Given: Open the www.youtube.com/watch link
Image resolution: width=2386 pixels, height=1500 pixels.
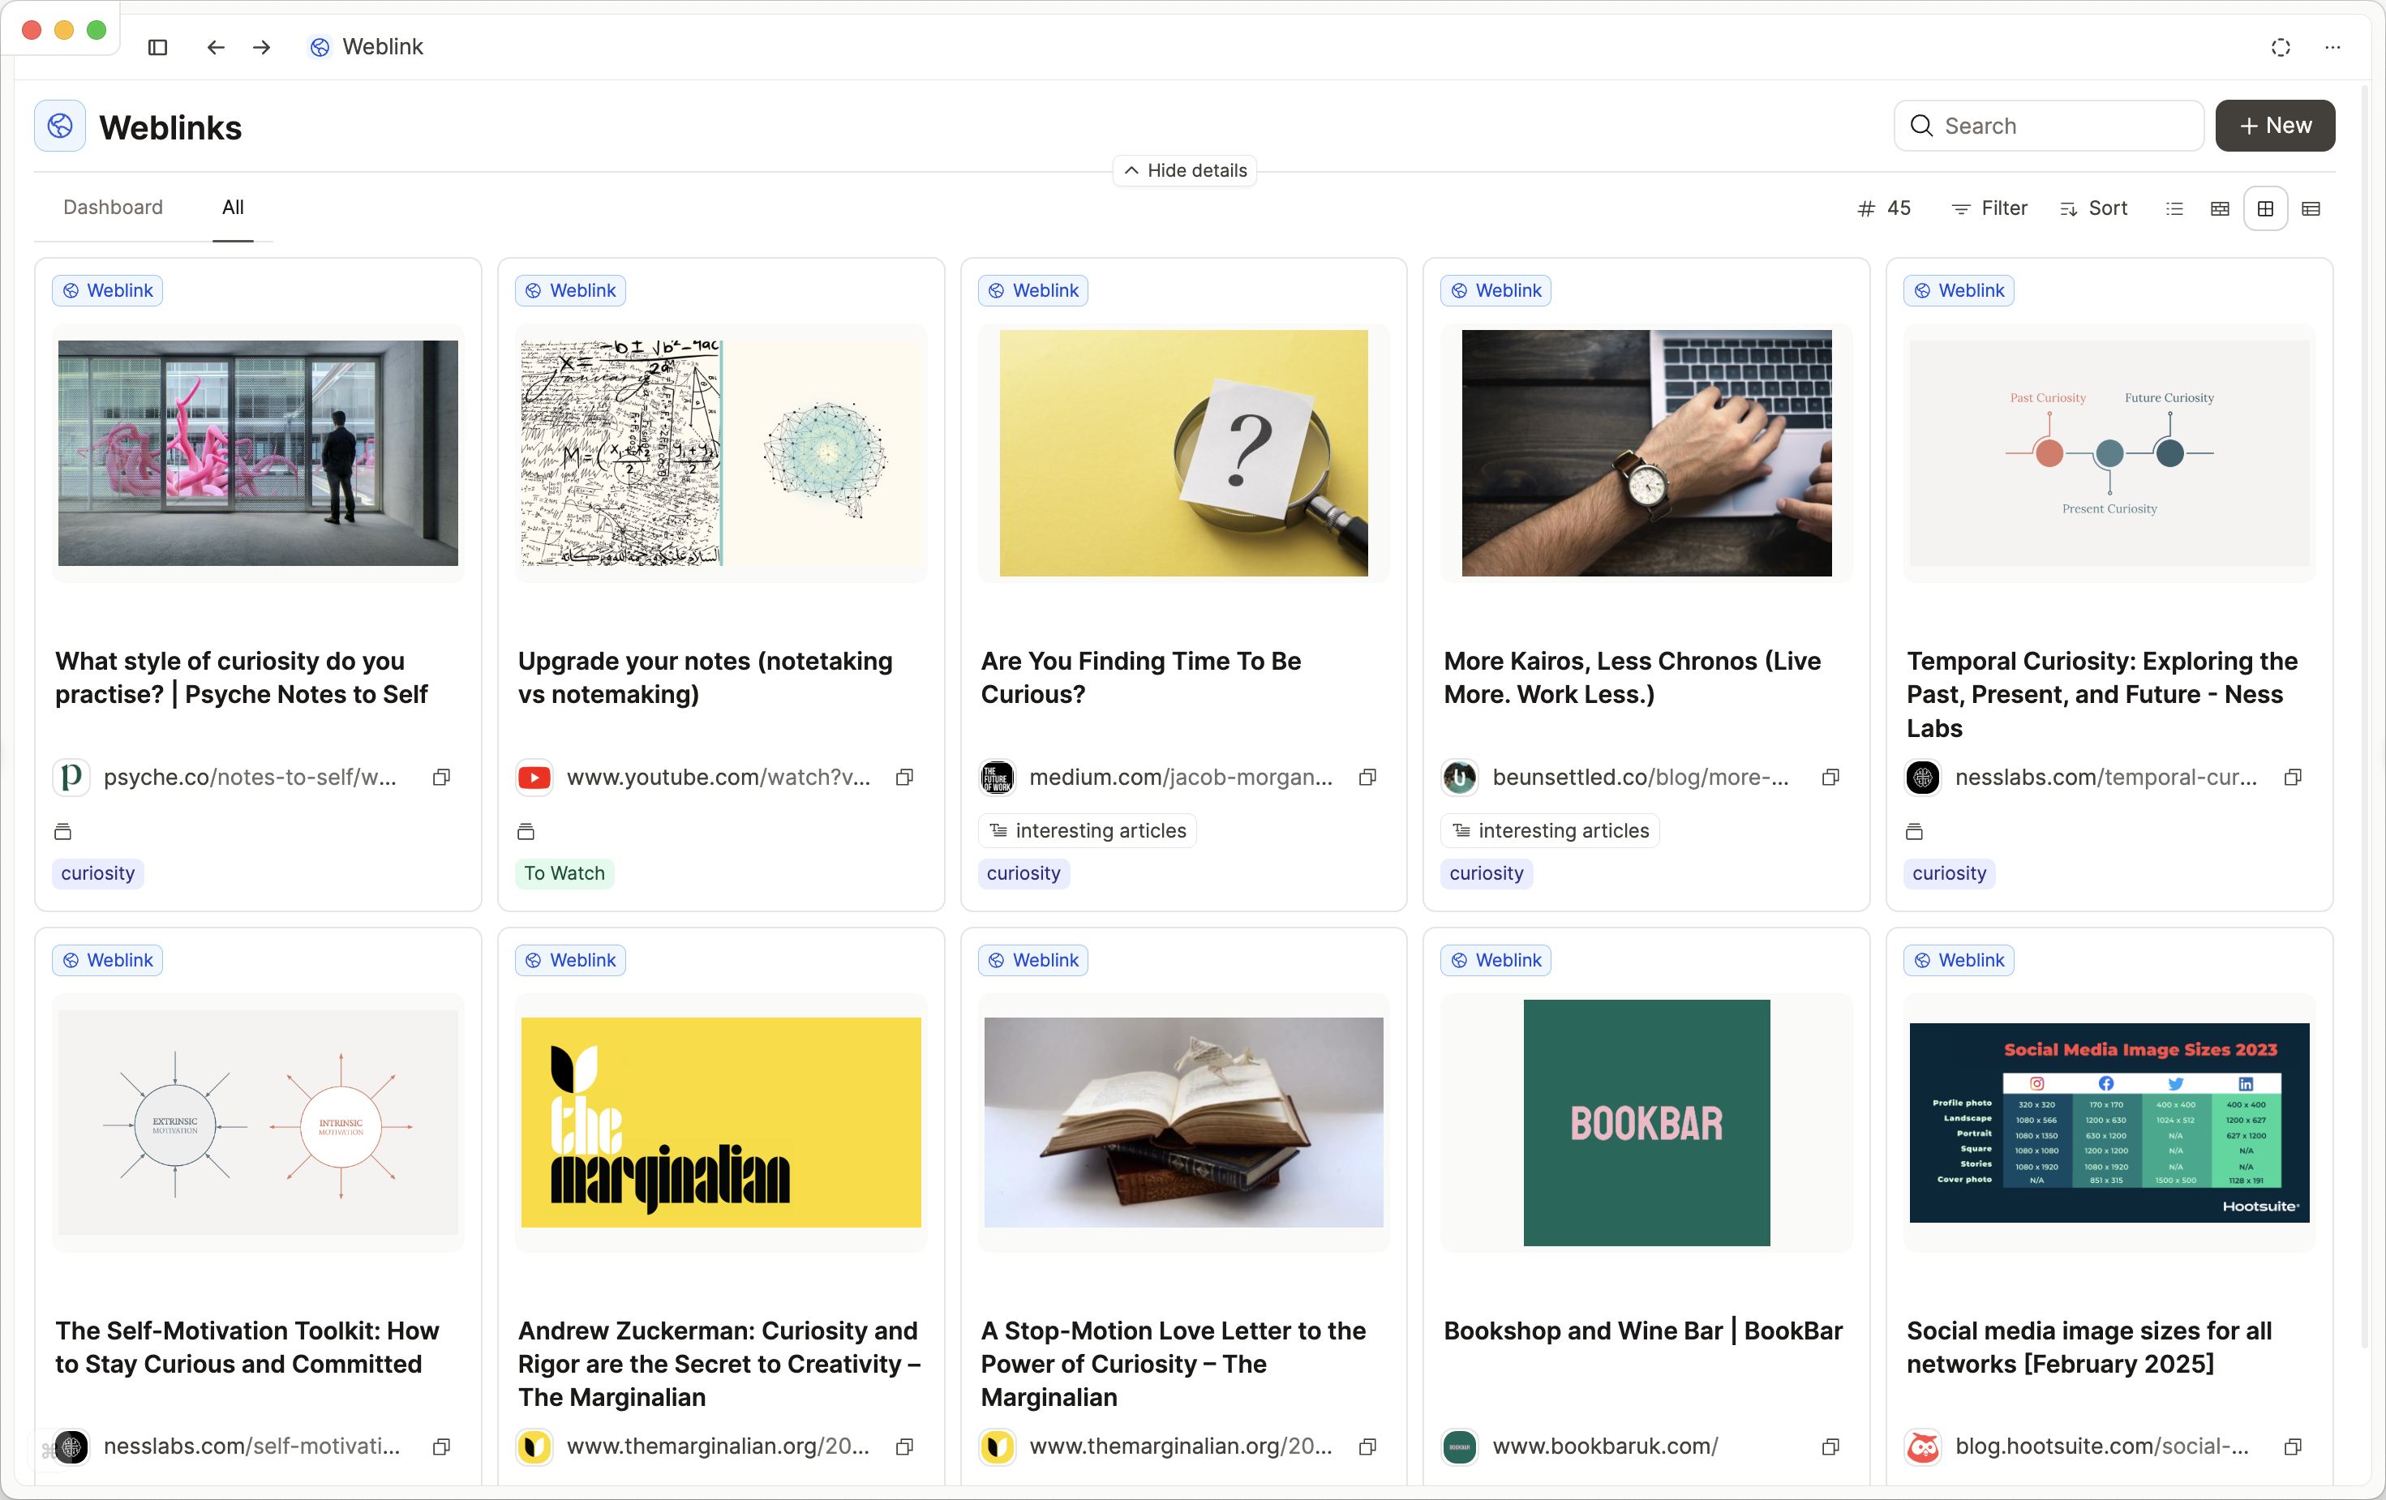Looking at the screenshot, I should point(719,777).
